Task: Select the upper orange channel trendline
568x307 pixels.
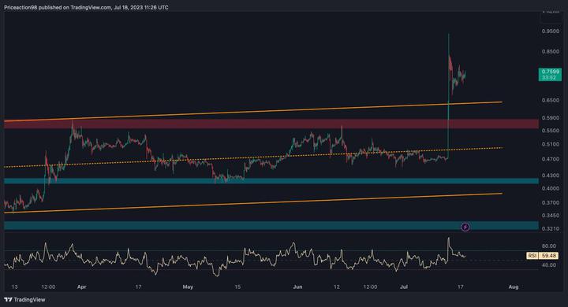Action: pos(253,111)
